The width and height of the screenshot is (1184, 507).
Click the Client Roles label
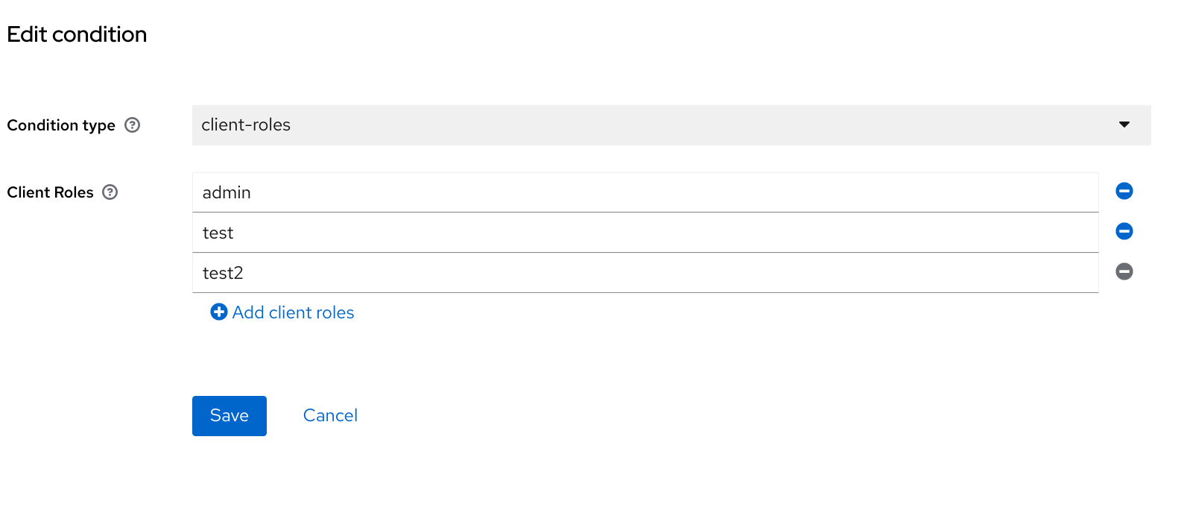(x=49, y=192)
